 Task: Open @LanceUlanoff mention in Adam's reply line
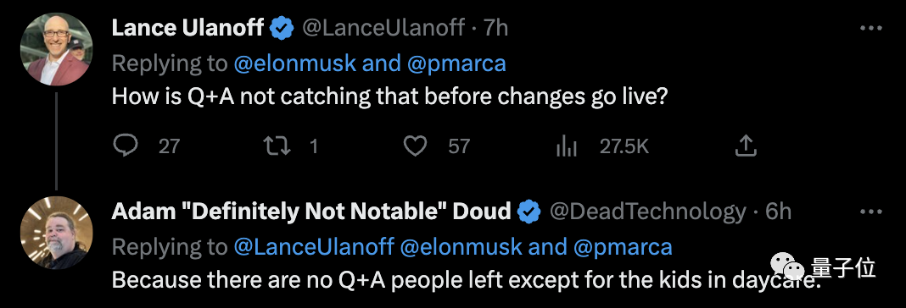click(x=314, y=247)
